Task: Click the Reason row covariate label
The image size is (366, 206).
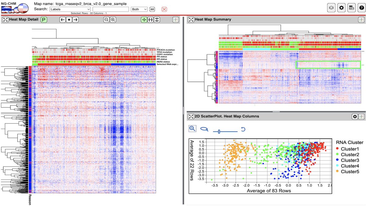Action: pyautogui.click(x=30, y=200)
